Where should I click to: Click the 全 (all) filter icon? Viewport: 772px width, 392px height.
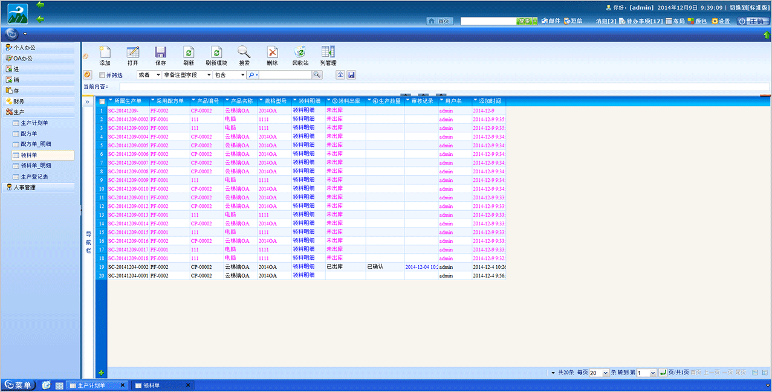click(340, 75)
